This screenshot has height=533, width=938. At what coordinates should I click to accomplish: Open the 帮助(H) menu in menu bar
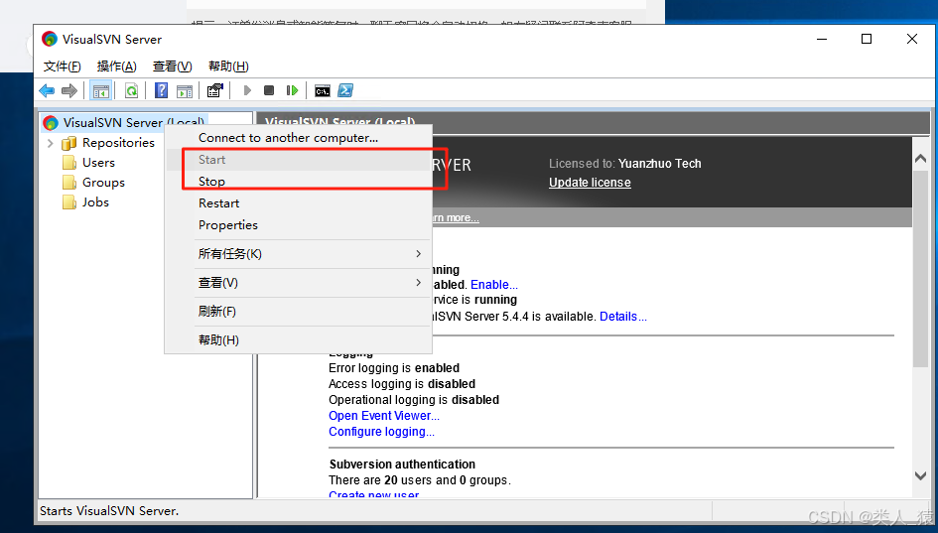pyautogui.click(x=228, y=67)
